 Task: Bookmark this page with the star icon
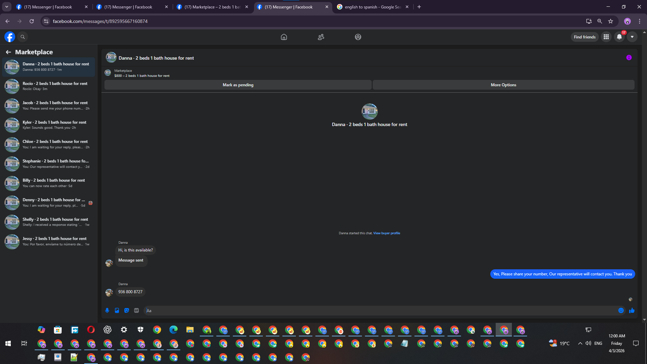coord(611,21)
